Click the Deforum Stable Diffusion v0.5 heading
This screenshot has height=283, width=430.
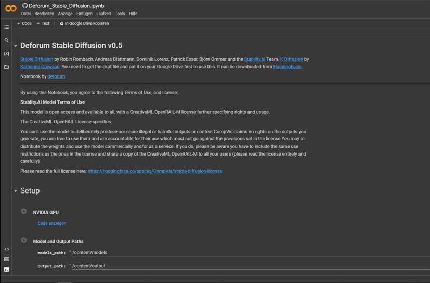click(x=71, y=46)
